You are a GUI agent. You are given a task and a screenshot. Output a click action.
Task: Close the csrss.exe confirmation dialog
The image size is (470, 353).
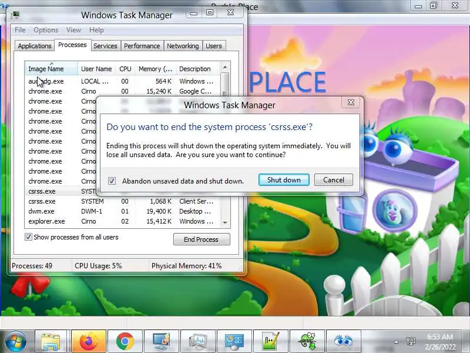pyautogui.click(x=351, y=102)
